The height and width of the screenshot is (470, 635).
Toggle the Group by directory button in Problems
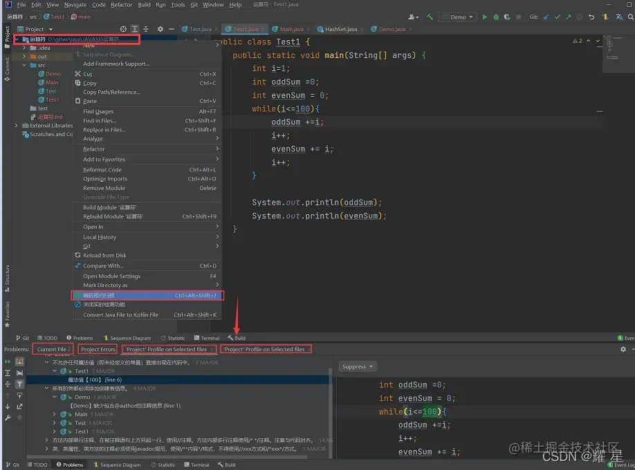(19, 373)
